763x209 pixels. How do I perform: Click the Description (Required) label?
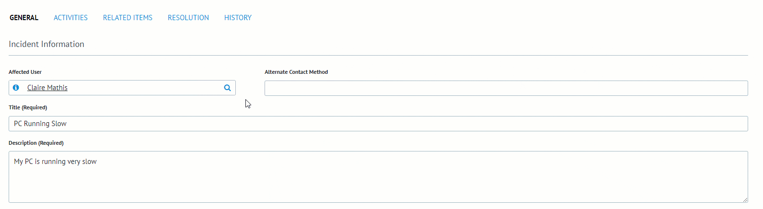tap(36, 143)
